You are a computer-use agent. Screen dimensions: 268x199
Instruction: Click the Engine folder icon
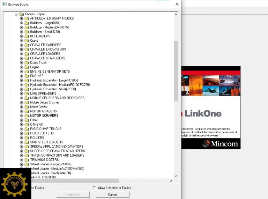pos(27,67)
